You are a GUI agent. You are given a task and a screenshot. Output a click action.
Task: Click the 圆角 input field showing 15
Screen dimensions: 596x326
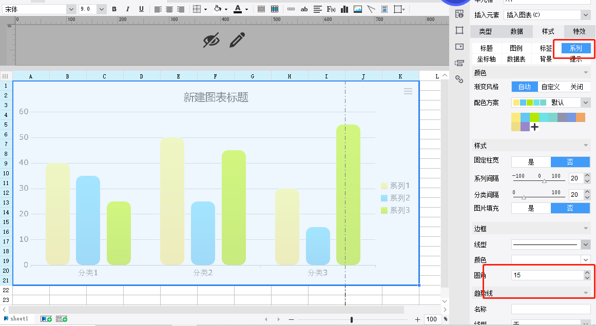547,275
